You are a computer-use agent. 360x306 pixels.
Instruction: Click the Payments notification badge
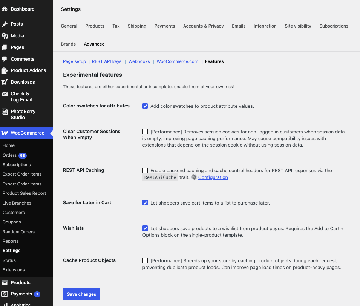(x=37, y=294)
